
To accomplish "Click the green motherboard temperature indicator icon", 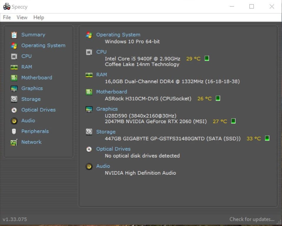I will [x=218, y=98].
